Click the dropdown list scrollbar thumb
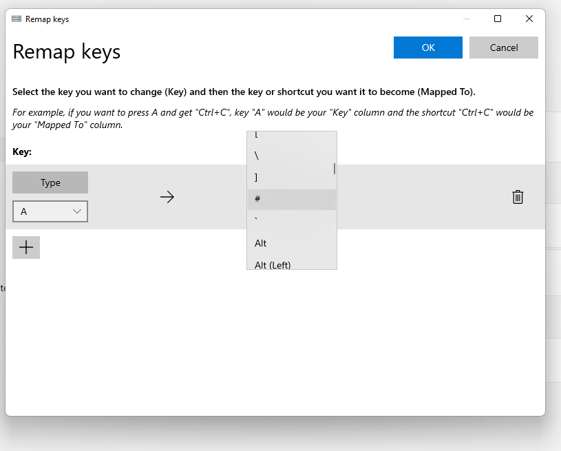This screenshot has width=561, height=451. 334,169
